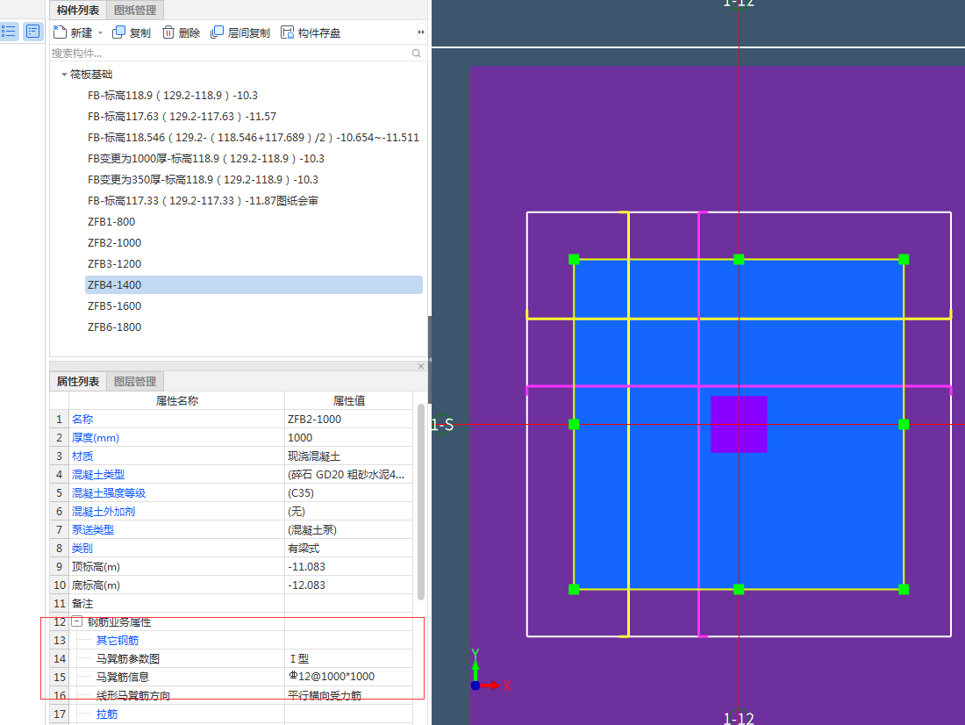Click the 属性名称 column header
This screenshot has width=965, height=725.
pos(176,400)
